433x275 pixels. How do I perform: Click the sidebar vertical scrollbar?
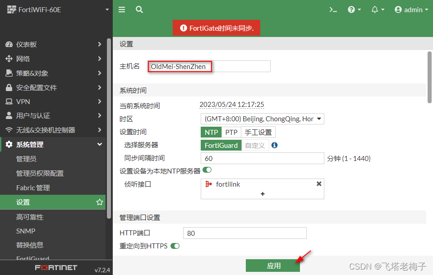[x=109, y=128]
